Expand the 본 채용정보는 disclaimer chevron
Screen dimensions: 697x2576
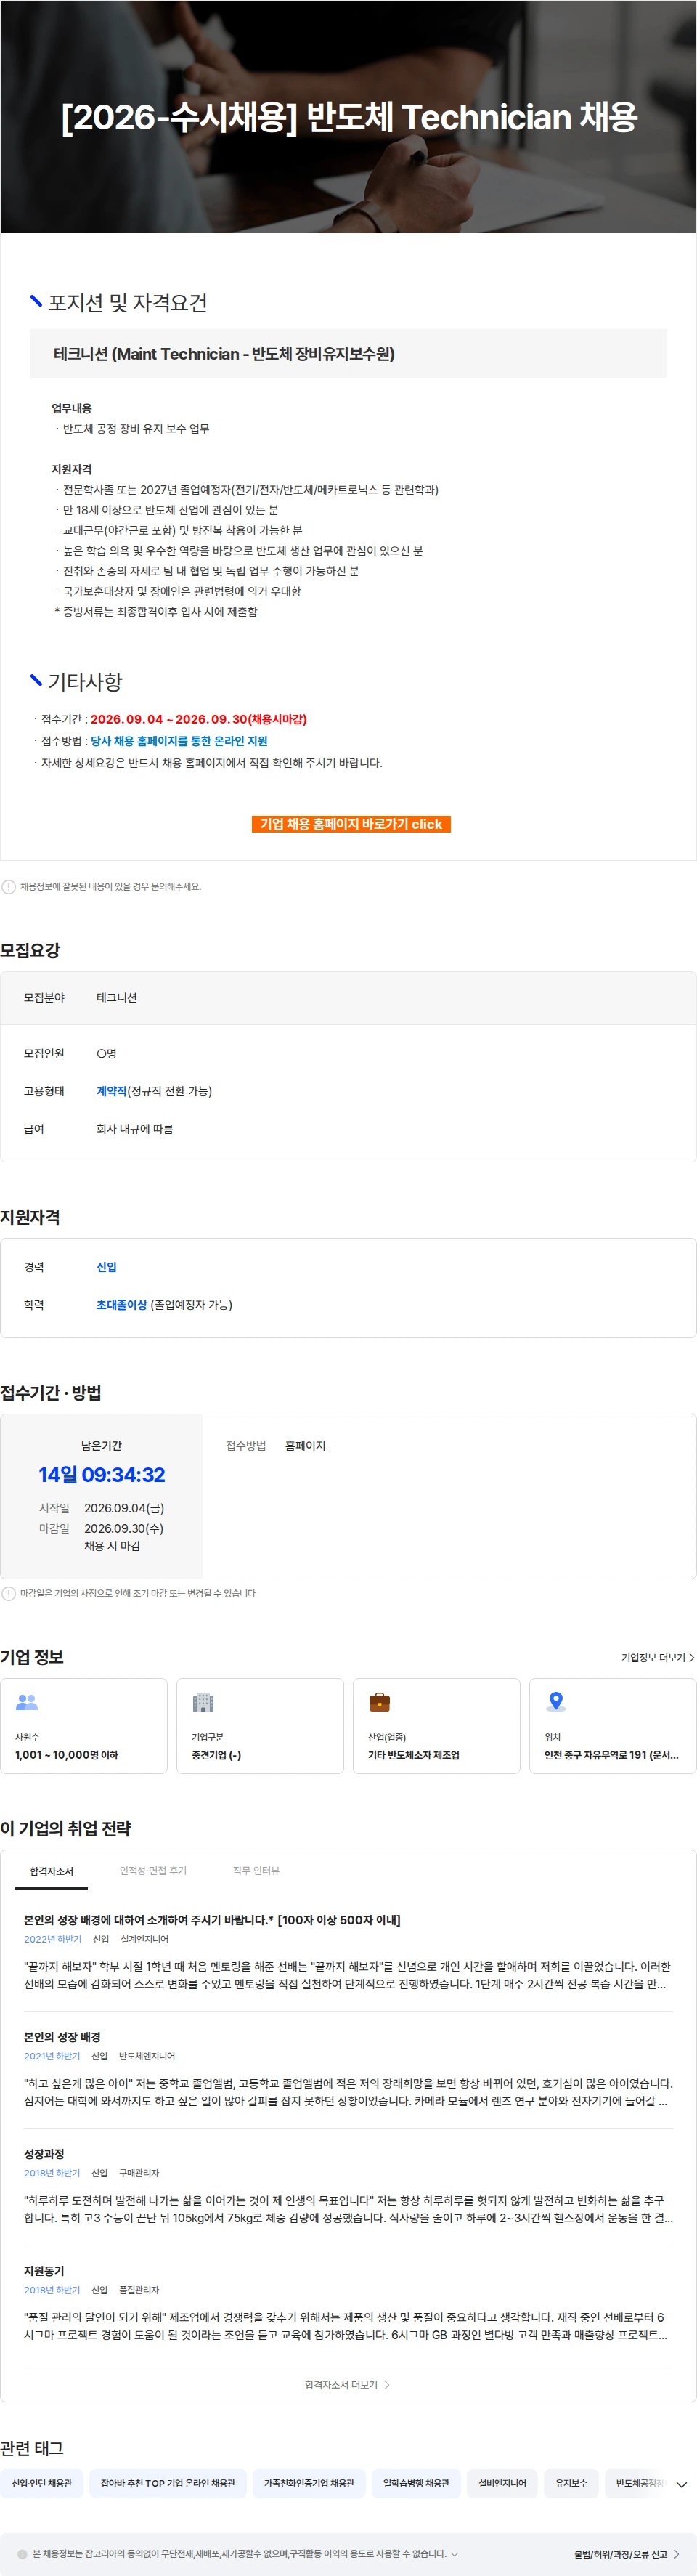pyautogui.click(x=455, y=2553)
